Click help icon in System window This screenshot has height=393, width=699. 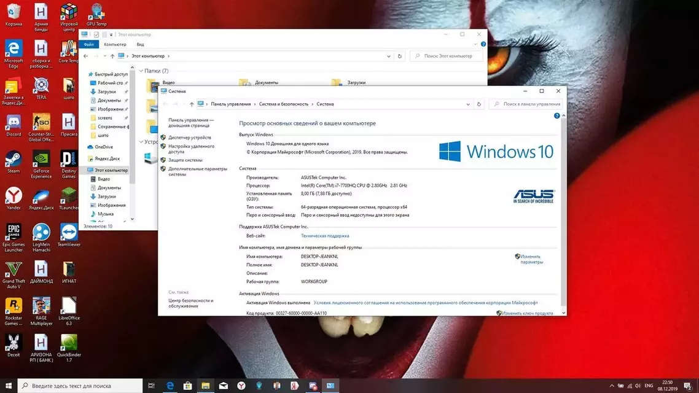point(556,116)
